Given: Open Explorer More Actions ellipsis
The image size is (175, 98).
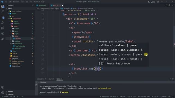Looking at the screenshot, I should (32, 5).
